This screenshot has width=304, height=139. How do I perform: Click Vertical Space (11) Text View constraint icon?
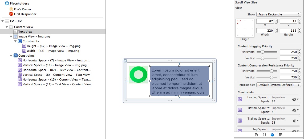tap(20, 84)
